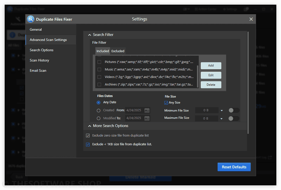Click the Music (*.wma;*.ses… filter text
Viewport: 281px width, 190px height.
click(x=149, y=69)
